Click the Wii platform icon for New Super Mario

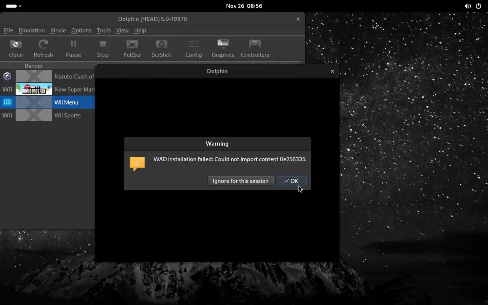pyautogui.click(x=7, y=89)
